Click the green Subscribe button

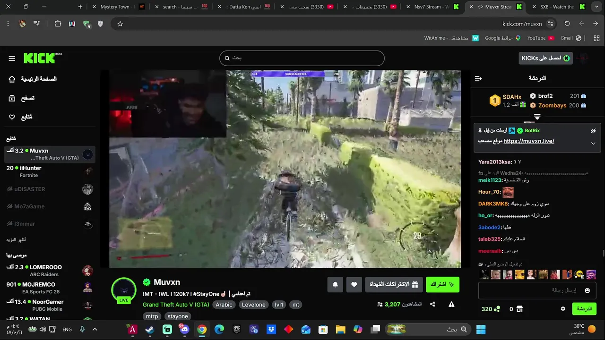point(442,284)
